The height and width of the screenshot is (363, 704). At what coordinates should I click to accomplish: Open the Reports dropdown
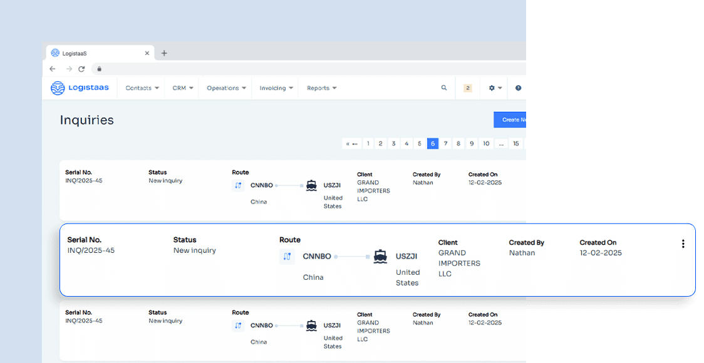click(x=321, y=88)
